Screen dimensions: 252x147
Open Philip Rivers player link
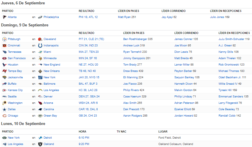(131, 90)
